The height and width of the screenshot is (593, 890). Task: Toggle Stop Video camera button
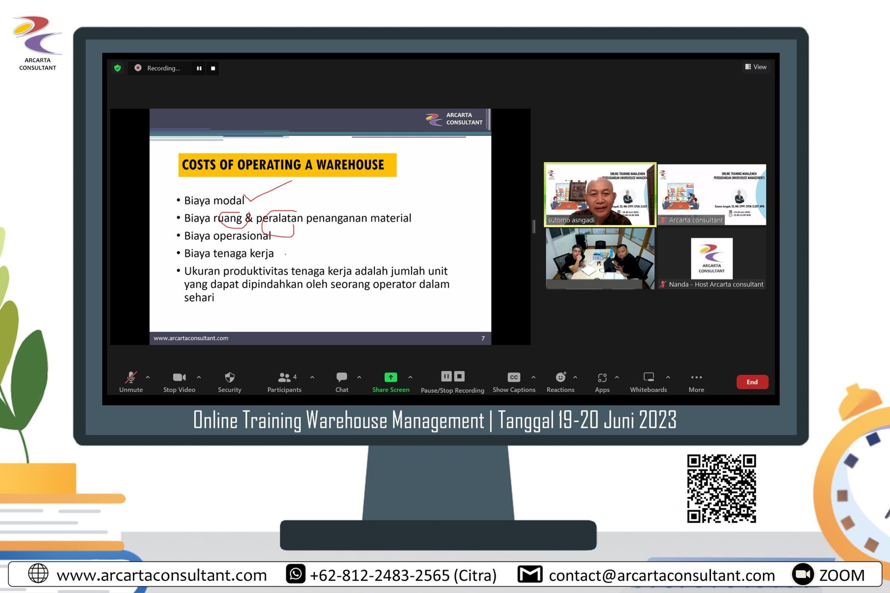[x=179, y=378]
